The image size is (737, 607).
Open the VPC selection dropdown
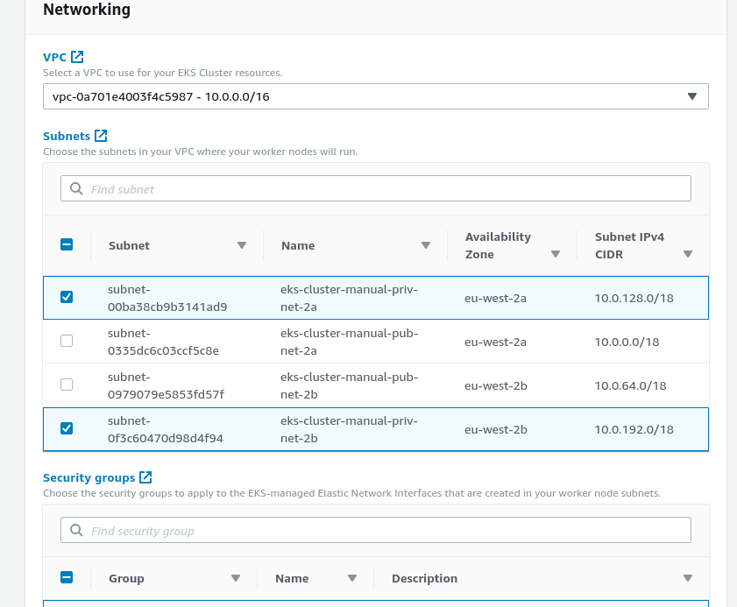[x=376, y=96]
